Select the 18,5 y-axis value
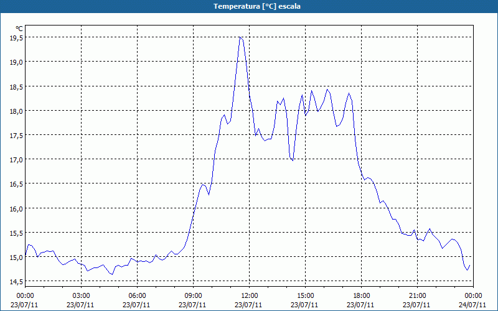Screen dimensions: 498x311 tap(17, 86)
